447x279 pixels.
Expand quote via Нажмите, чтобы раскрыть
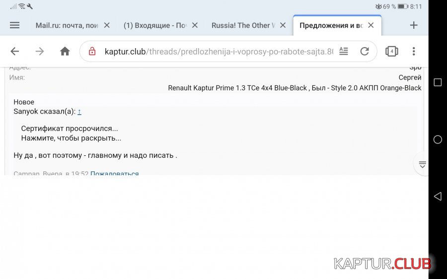click(x=71, y=138)
